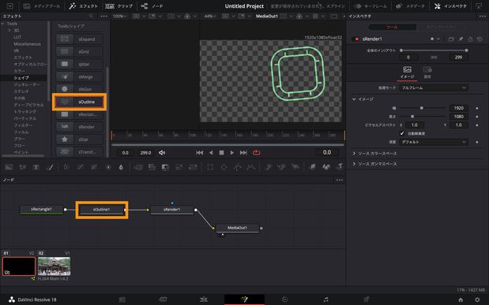The height and width of the screenshot is (305, 489).
Task: Expand the ソース ガンマスペース section
Action: pyautogui.click(x=354, y=164)
